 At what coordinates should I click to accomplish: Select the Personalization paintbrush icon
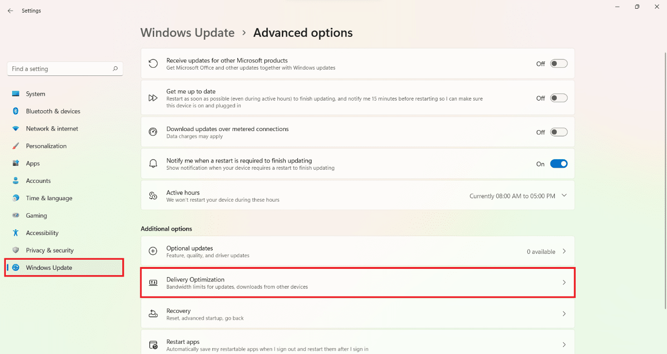pos(16,146)
